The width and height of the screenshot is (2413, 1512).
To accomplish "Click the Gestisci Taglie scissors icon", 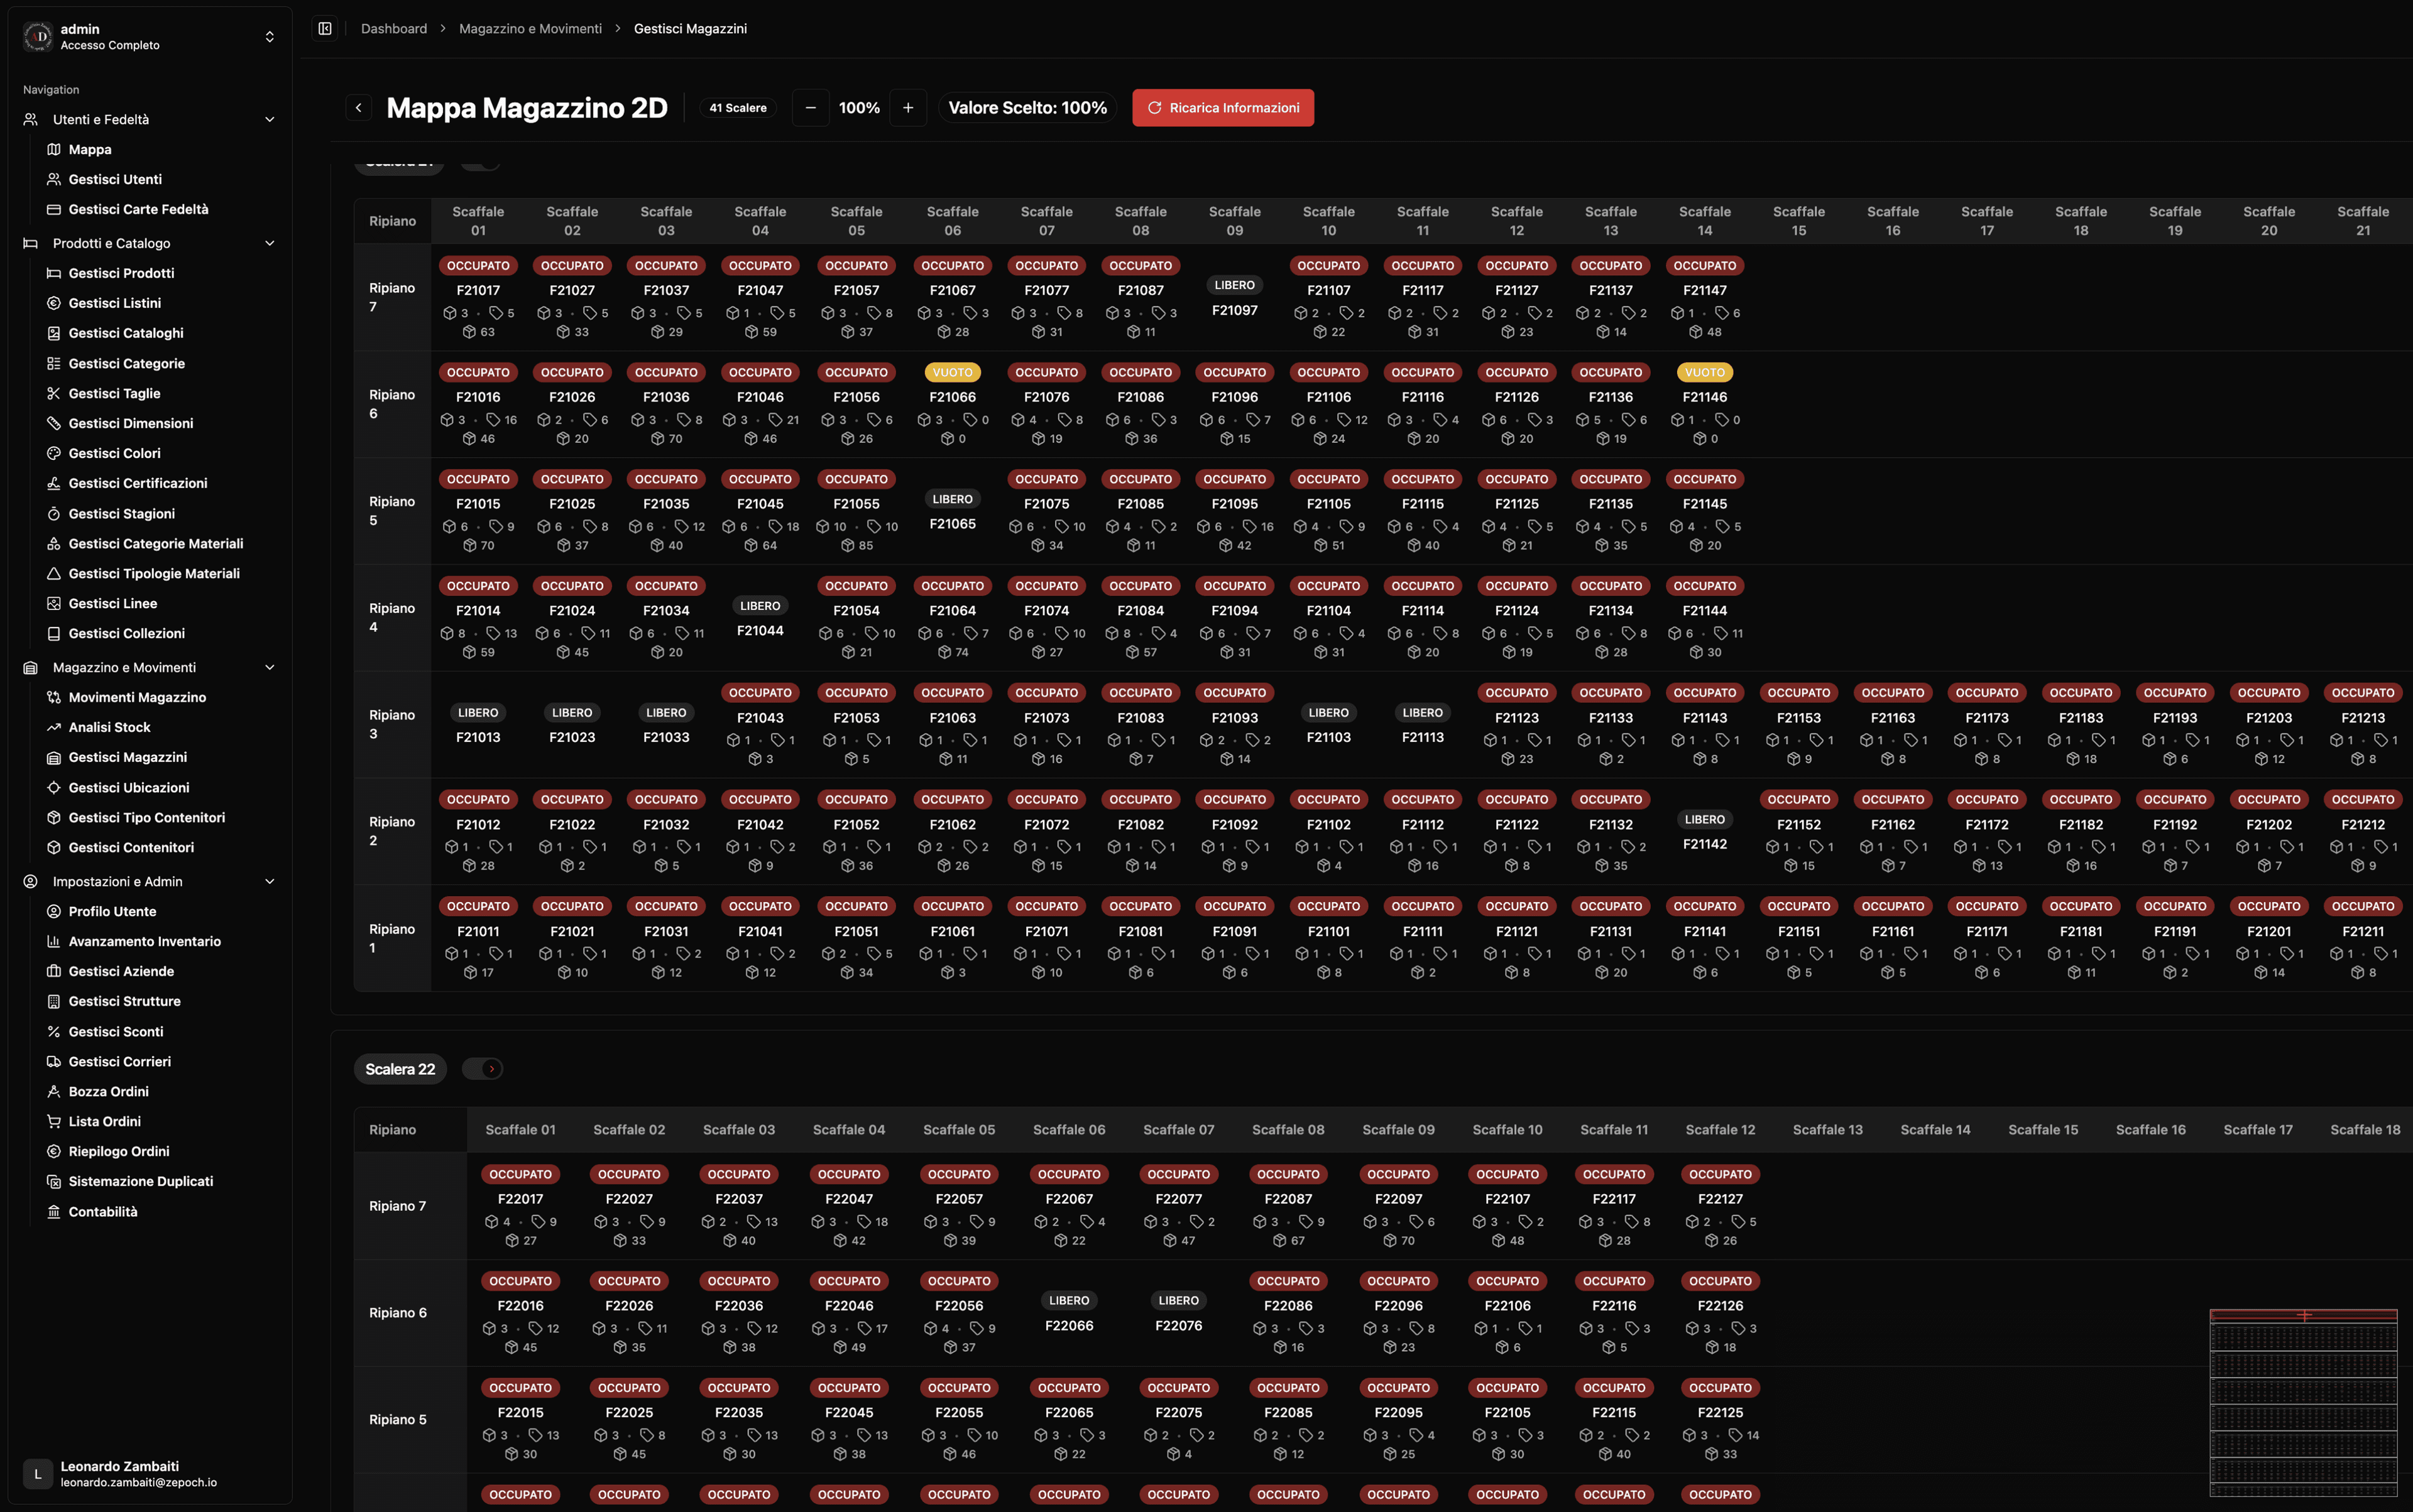I will coord(54,393).
